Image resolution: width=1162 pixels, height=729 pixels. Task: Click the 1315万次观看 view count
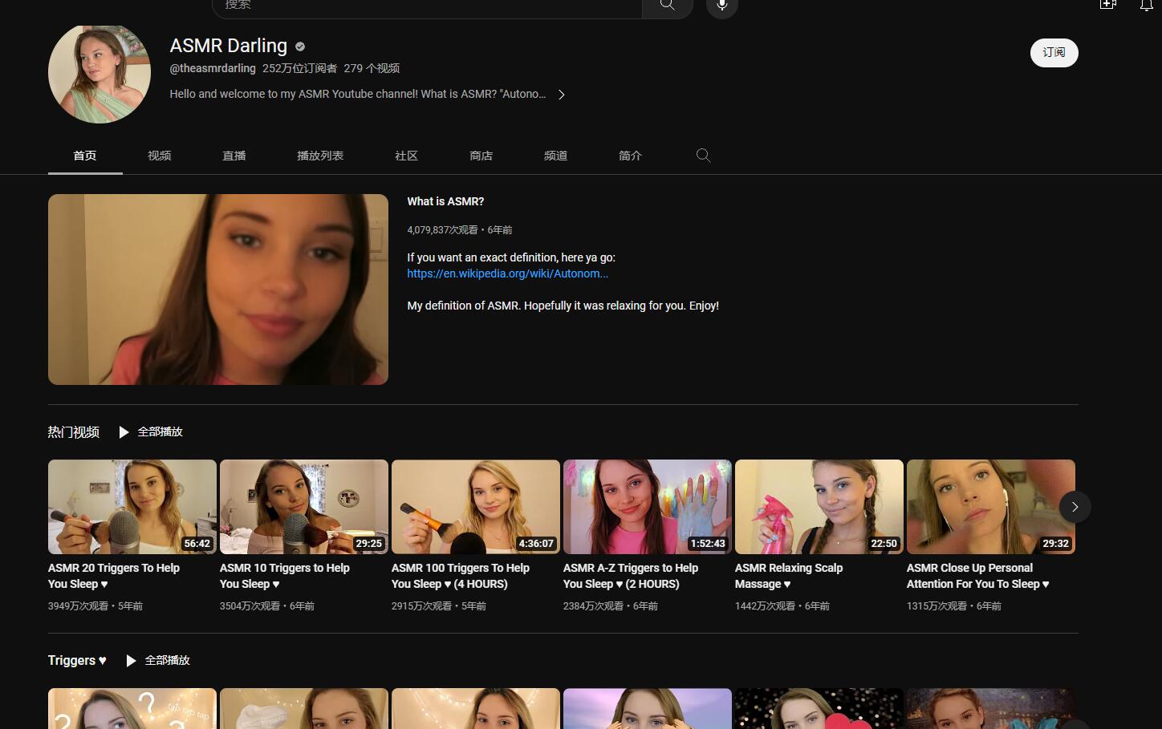(x=937, y=606)
